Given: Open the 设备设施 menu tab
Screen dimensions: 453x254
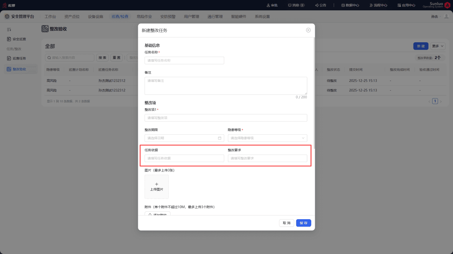Looking at the screenshot, I should [x=95, y=17].
